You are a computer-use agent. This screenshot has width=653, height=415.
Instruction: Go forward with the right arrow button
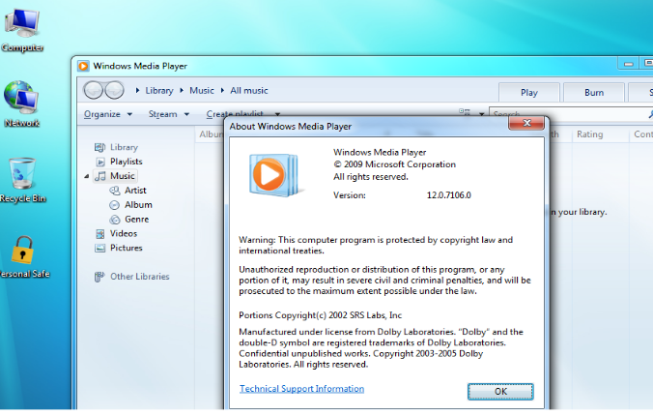pyautogui.click(x=114, y=90)
